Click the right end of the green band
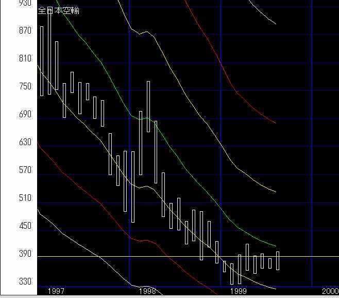Viewport: 339px width, 298px height. click(276, 245)
